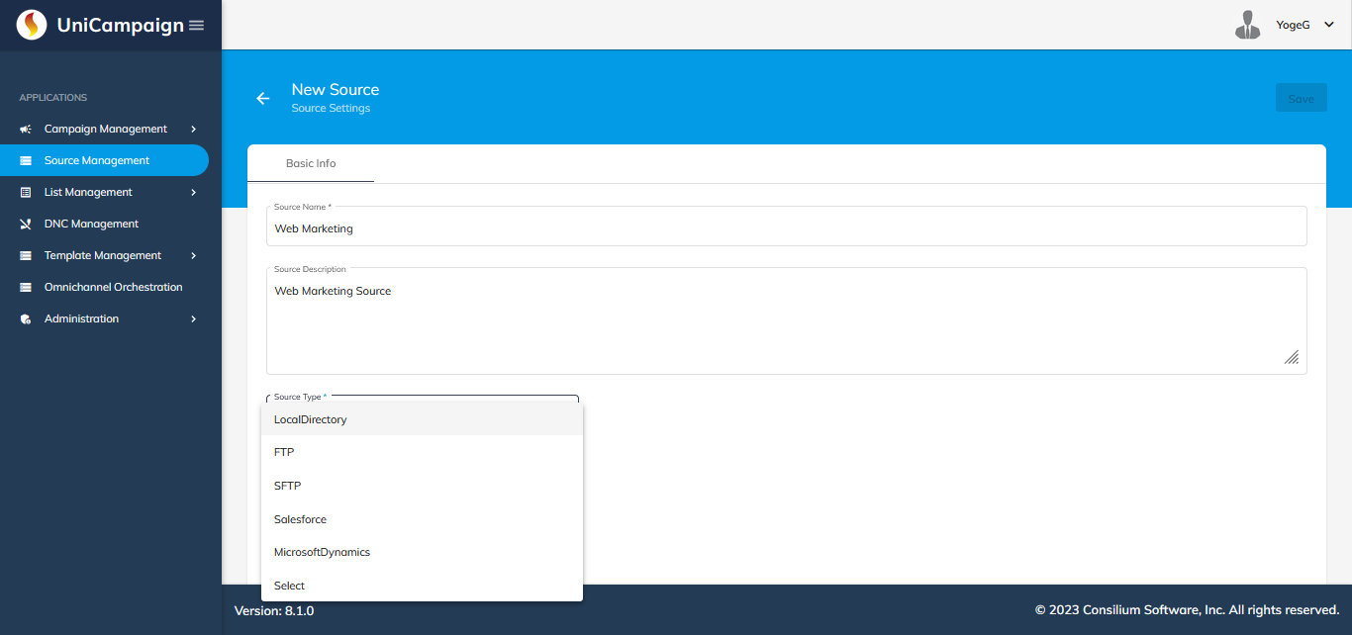
Task: Open the Basic Info tab
Action: coord(311,163)
